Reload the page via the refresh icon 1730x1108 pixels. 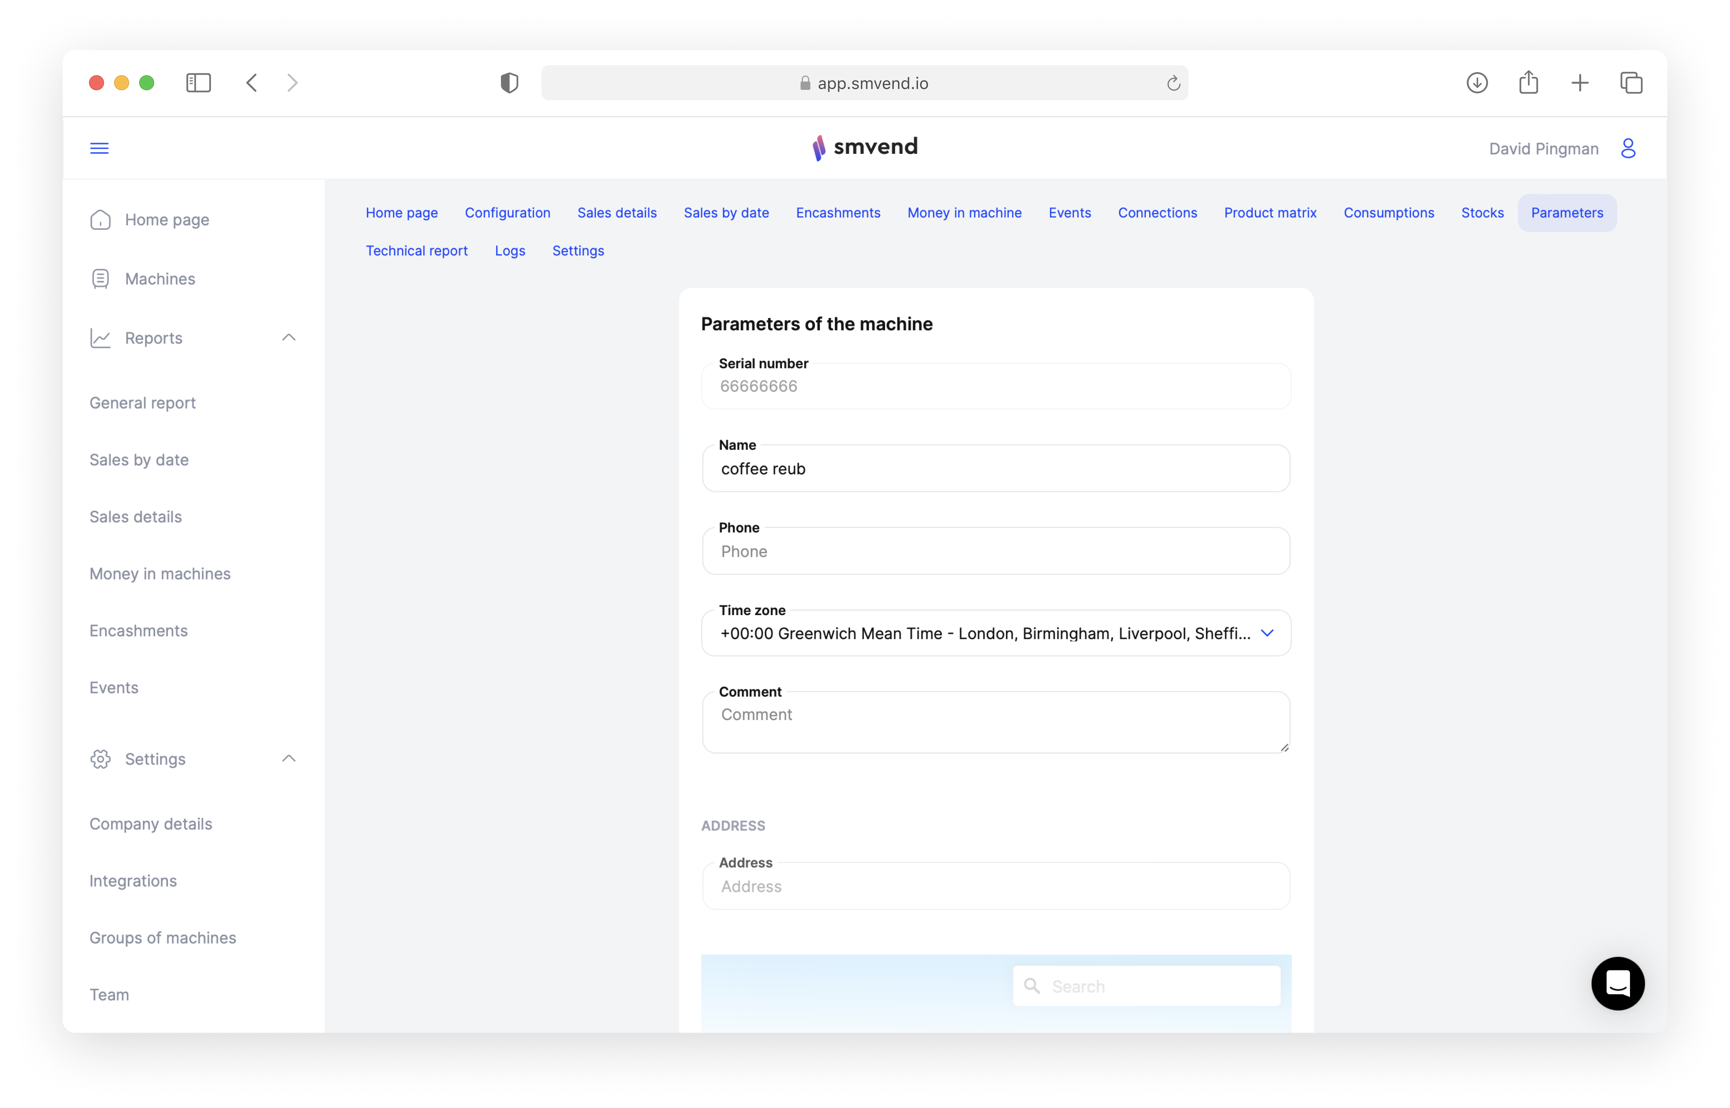[x=1173, y=83]
